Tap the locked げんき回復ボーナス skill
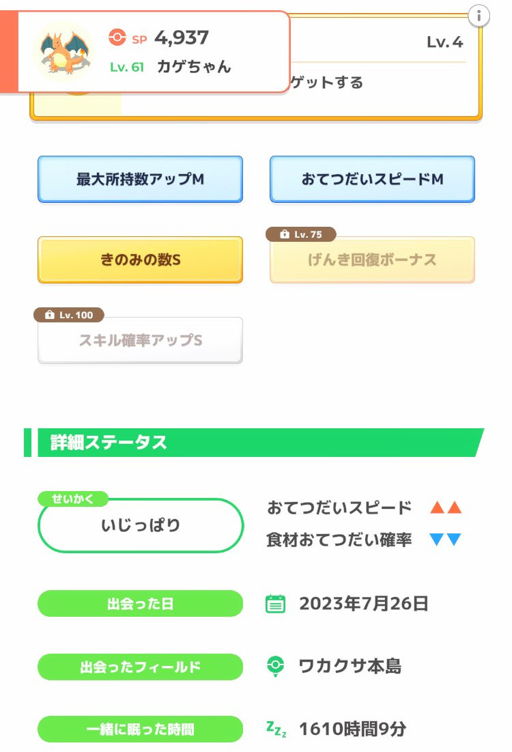This screenshot has width=512, height=752. point(372,260)
